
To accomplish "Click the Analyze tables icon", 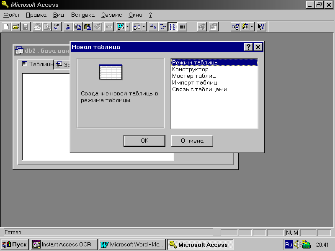I will pyautogui.click(x=137, y=27).
